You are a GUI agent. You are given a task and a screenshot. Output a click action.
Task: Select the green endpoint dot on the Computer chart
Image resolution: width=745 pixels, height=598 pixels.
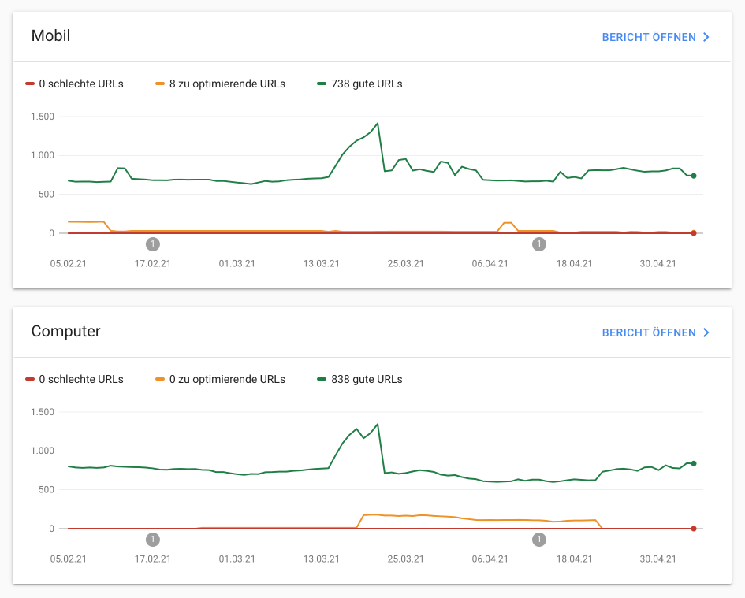click(694, 463)
